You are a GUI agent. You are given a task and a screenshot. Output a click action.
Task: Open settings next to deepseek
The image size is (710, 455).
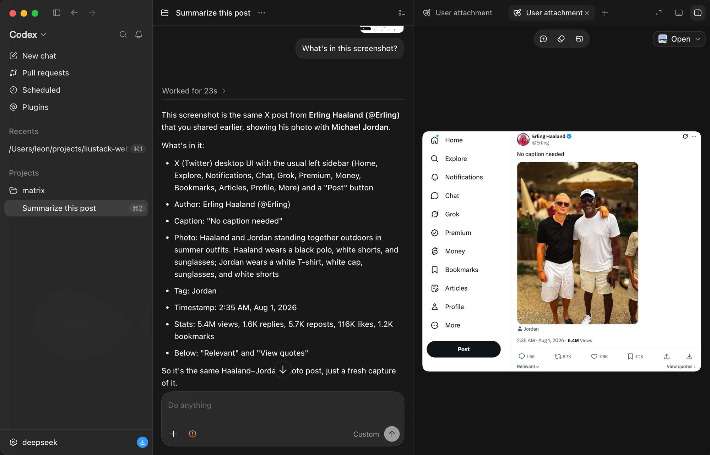click(x=13, y=442)
